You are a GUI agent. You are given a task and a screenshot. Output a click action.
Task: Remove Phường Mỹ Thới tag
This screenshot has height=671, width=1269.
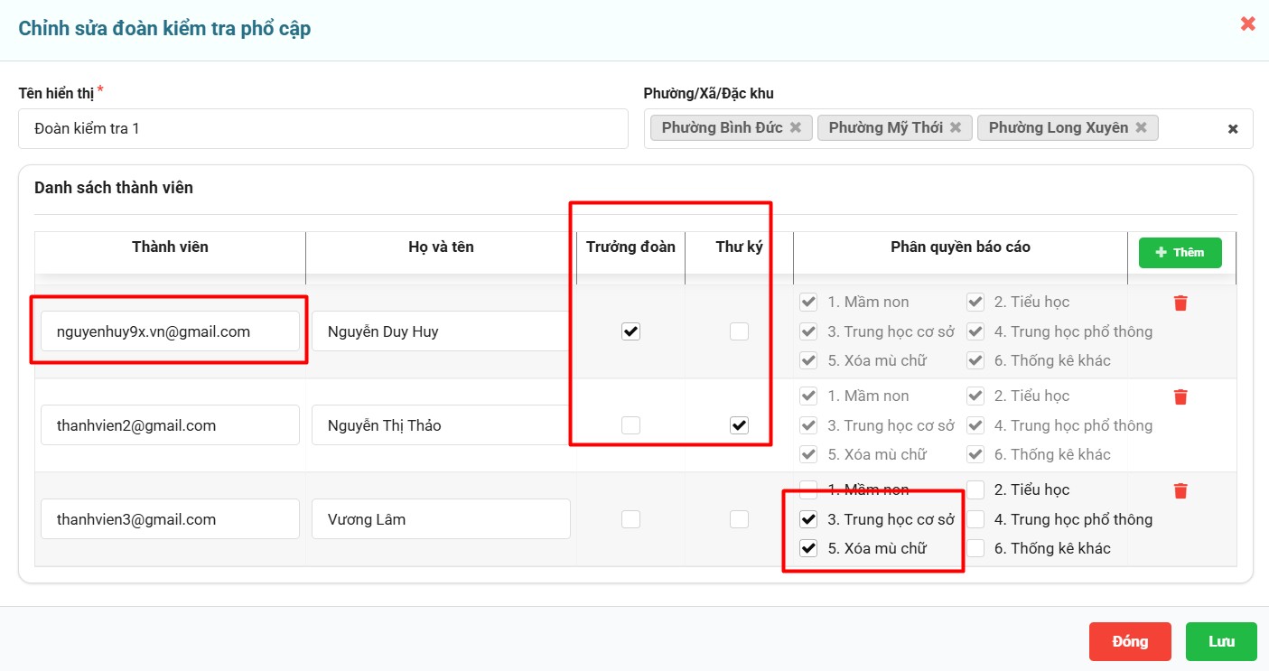pos(955,128)
